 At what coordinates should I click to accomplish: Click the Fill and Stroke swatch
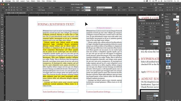tap(2, 61)
